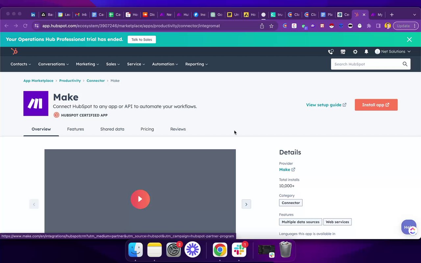Image resolution: width=421 pixels, height=263 pixels.
Task: Click the Multiple data sources tag
Action: pyautogui.click(x=301, y=222)
